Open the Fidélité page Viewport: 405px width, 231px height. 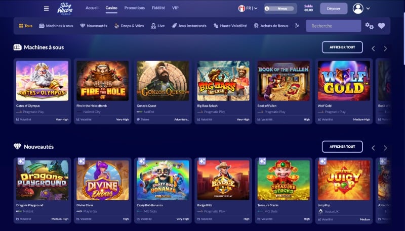(x=158, y=8)
